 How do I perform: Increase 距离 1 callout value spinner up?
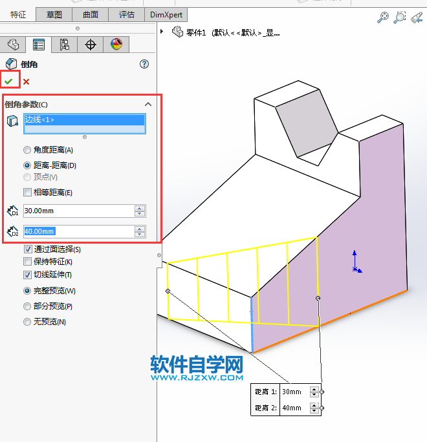click(314, 389)
